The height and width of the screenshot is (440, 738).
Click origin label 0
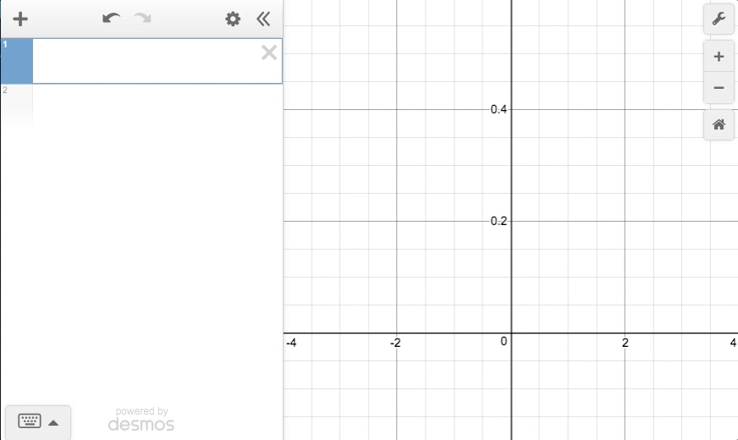point(504,341)
